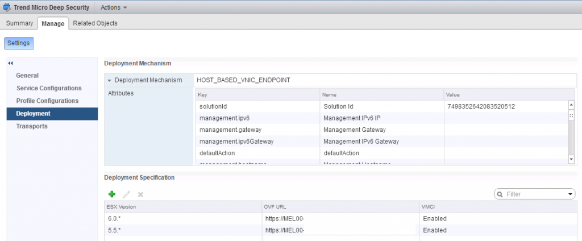
Task: Select the management.ipv6Gateway key cell
Action: 257,142
